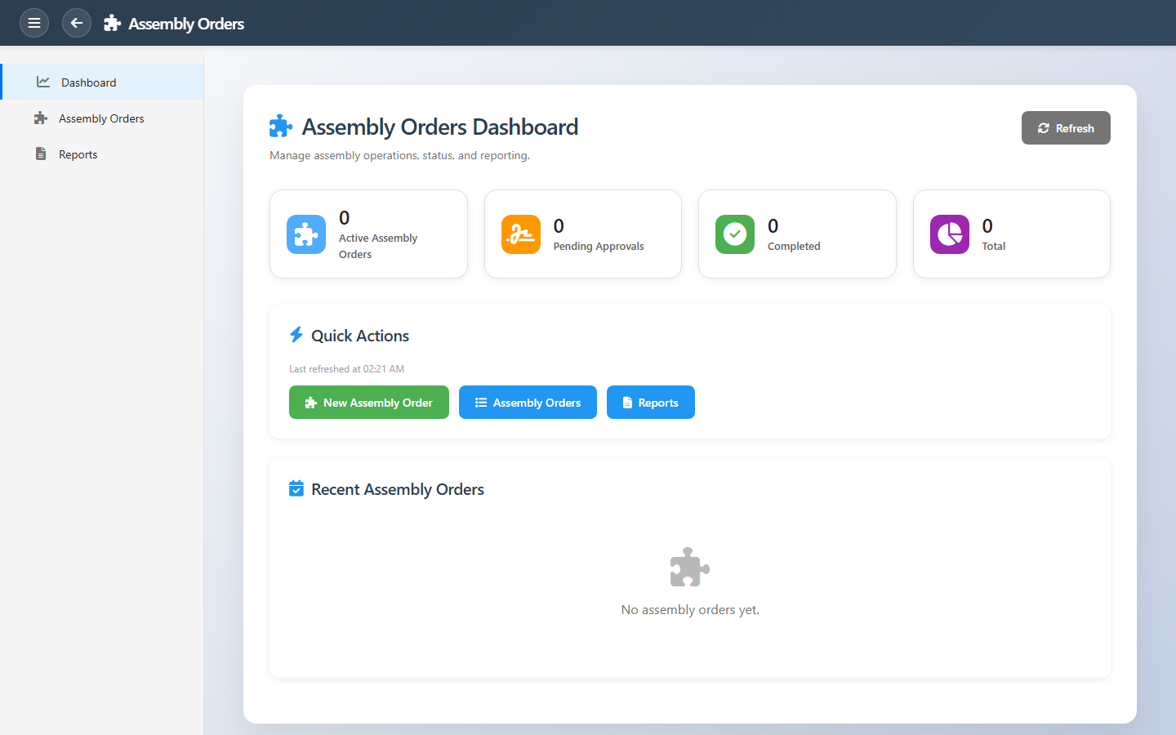
Task: Click the lightning bolt Quick Actions icon
Action: click(296, 335)
